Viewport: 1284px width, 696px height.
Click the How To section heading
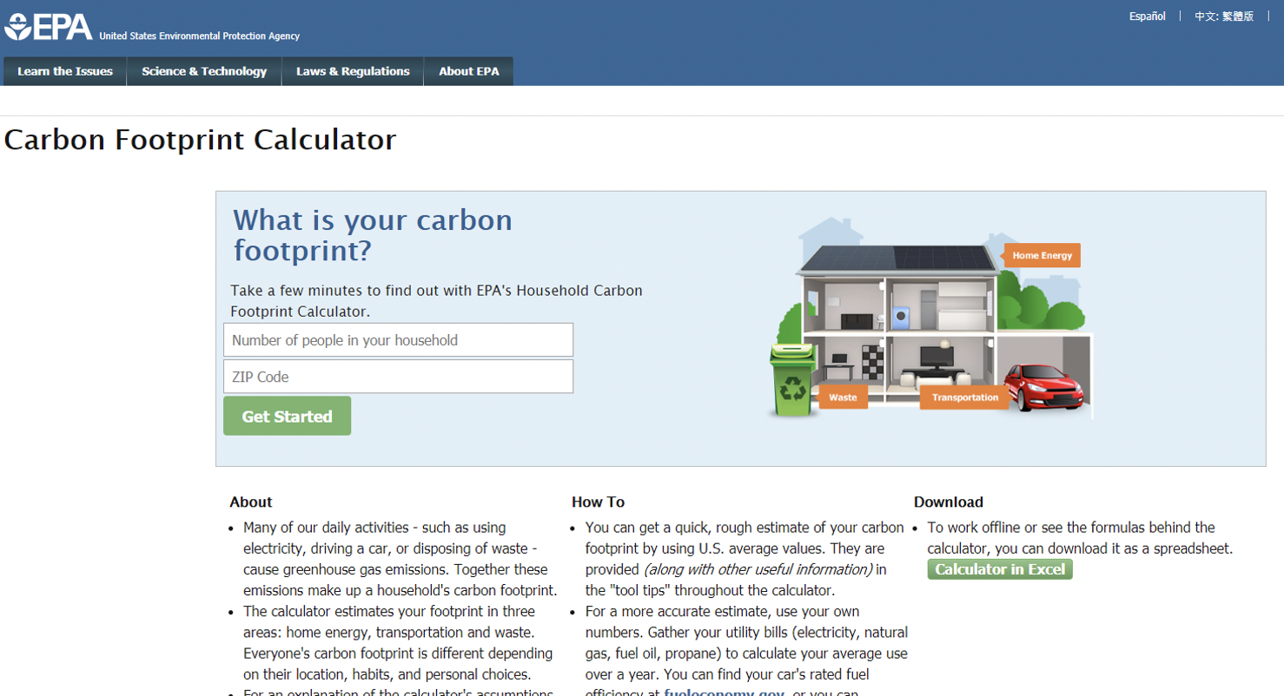(598, 502)
